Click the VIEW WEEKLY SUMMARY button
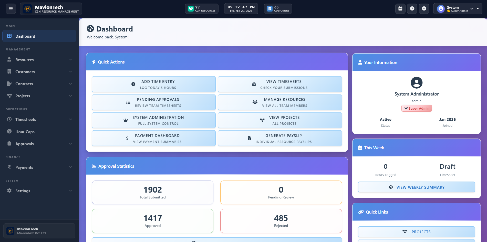This screenshot has width=487, height=242. pos(416,187)
